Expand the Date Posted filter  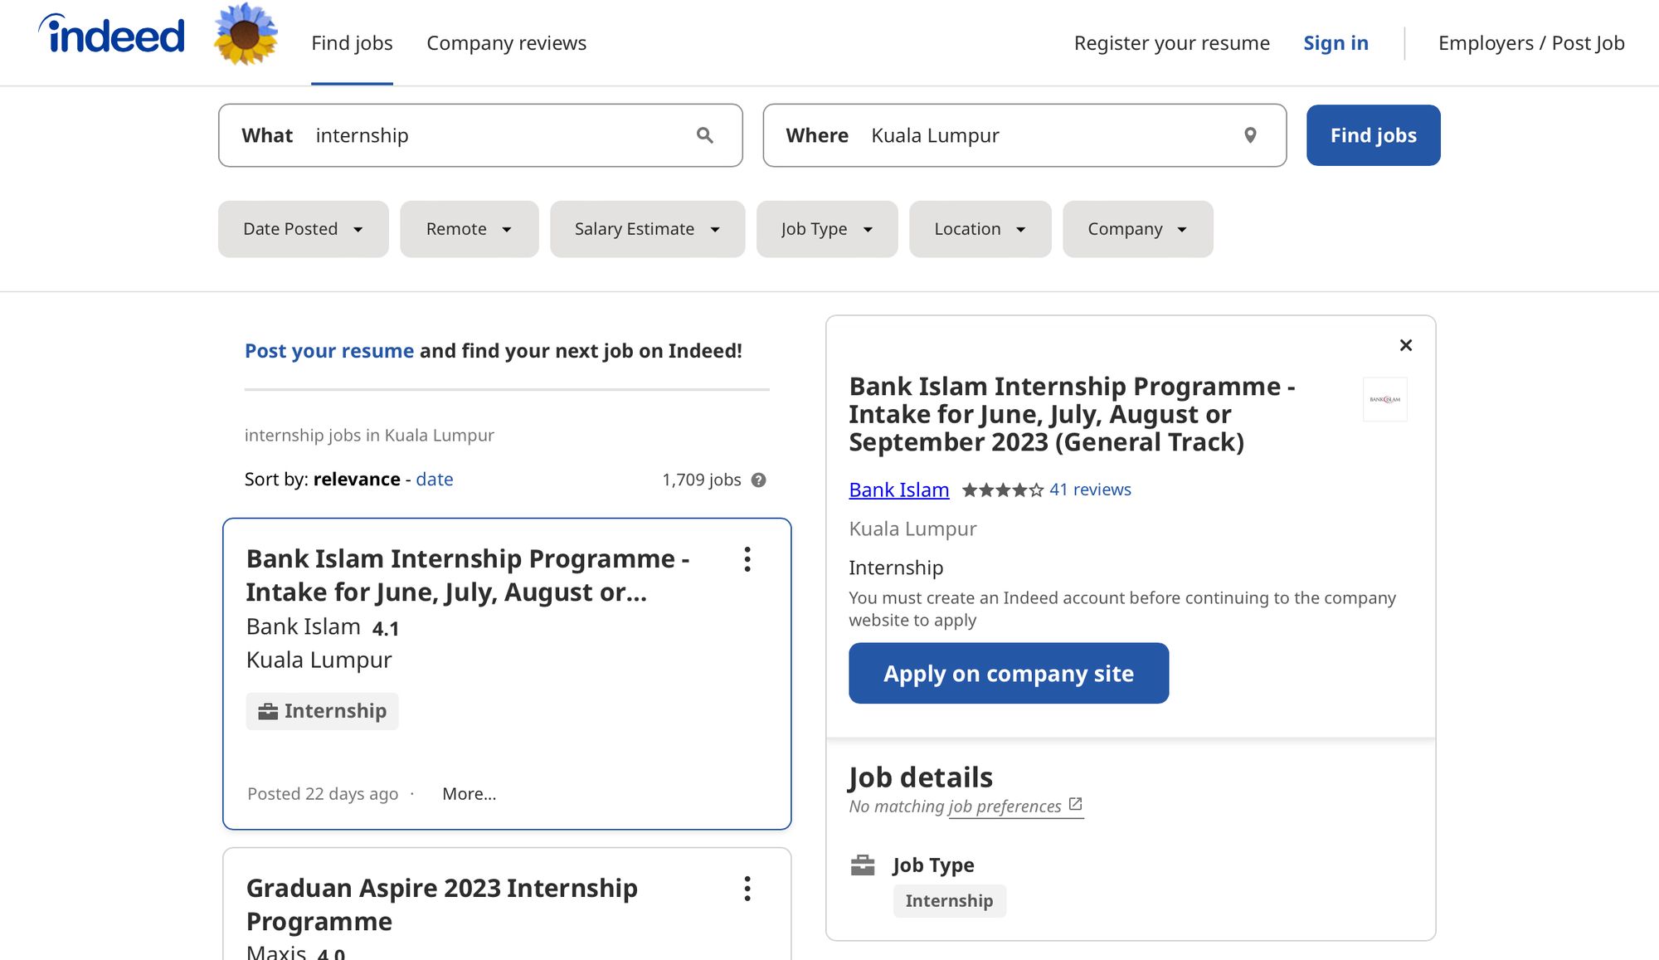[x=303, y=229]
